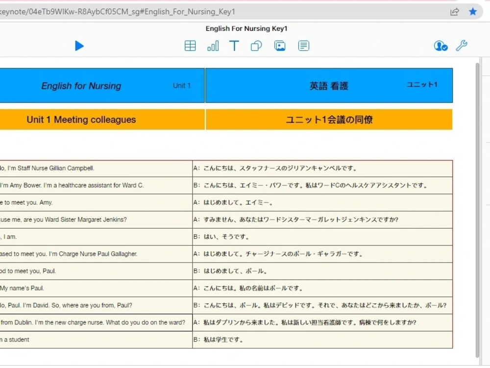
Task: Select the 'Unit 1' label in blue header
Action: click(x=182, y=86)
